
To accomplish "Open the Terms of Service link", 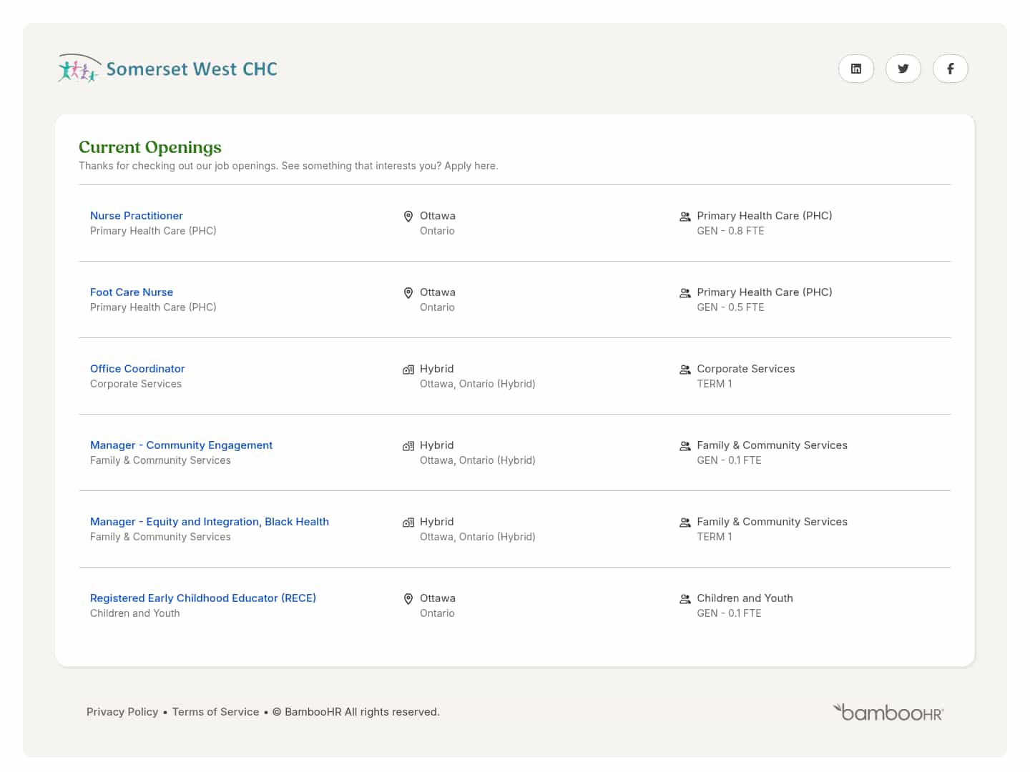I will pyautogui.click(x=215, y=712).
